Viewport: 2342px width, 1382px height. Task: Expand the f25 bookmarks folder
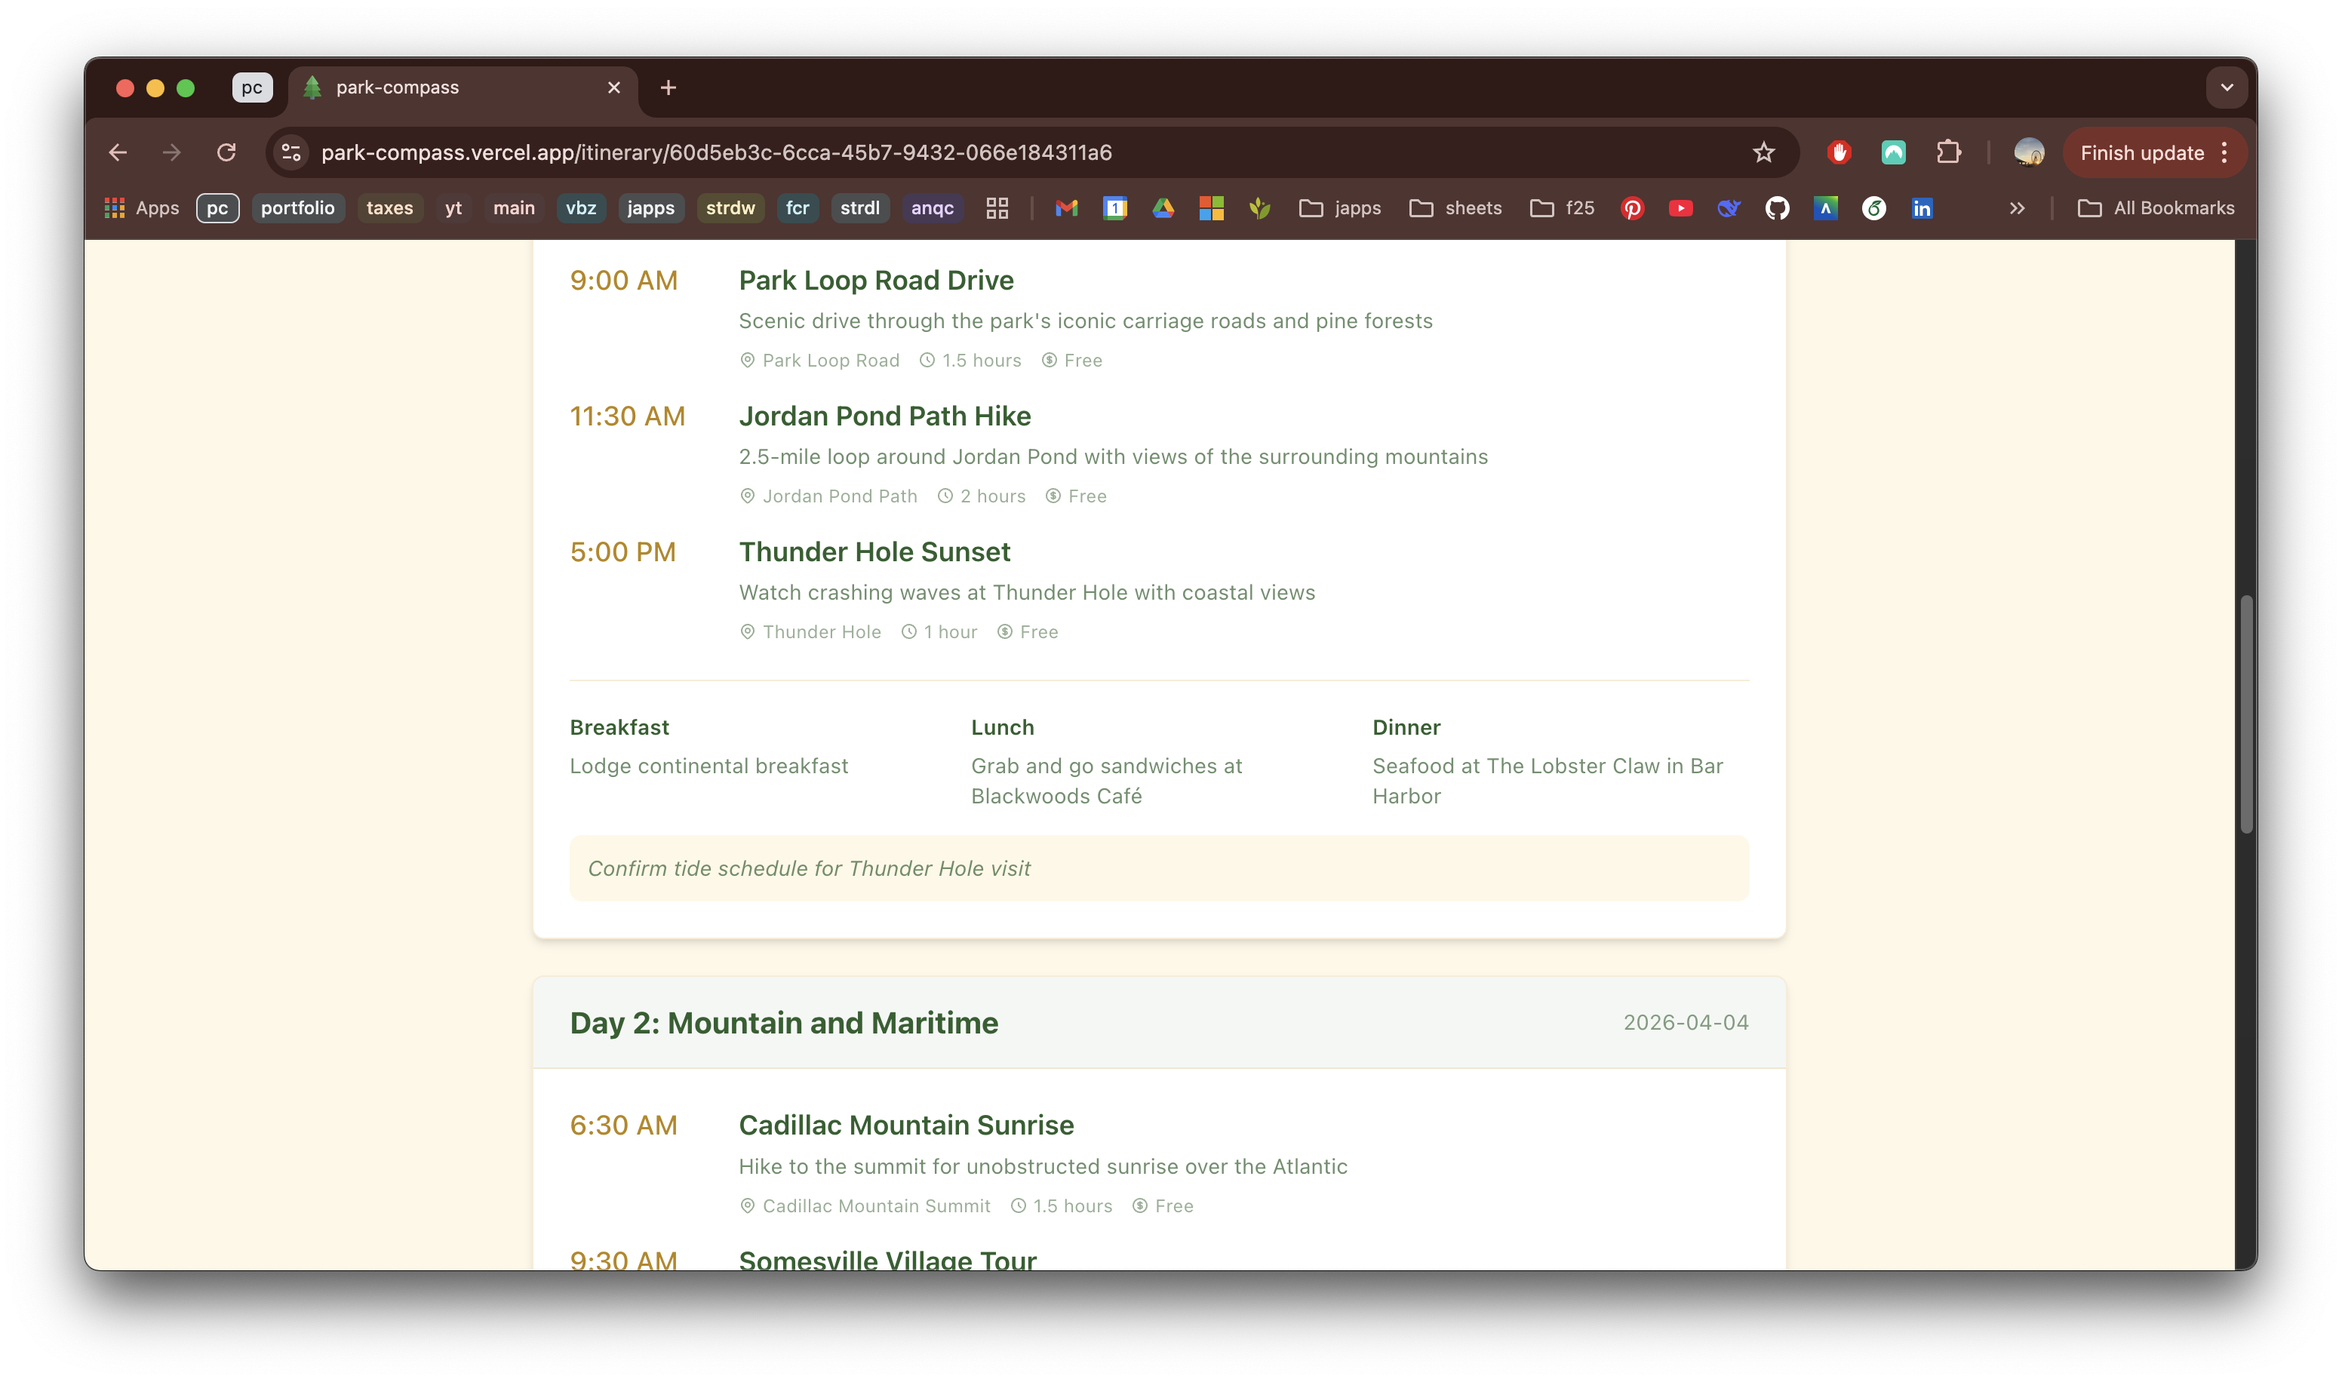pos(1563,207)
